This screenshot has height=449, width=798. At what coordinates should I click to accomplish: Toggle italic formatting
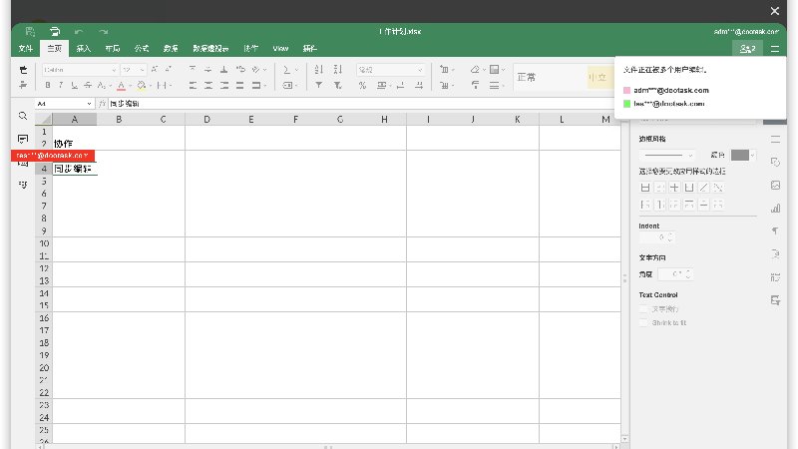pos(61,85)
